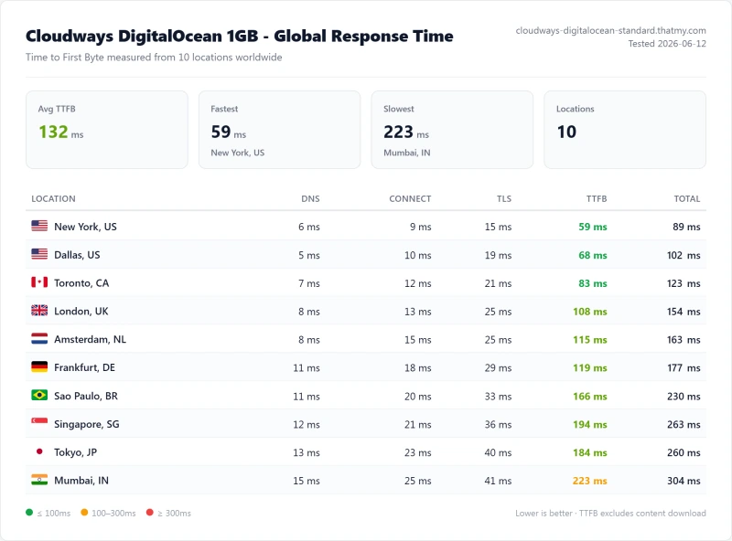
Task: Click Mumbai's orange 223 ms TTFB value
Action: point(590,481)
